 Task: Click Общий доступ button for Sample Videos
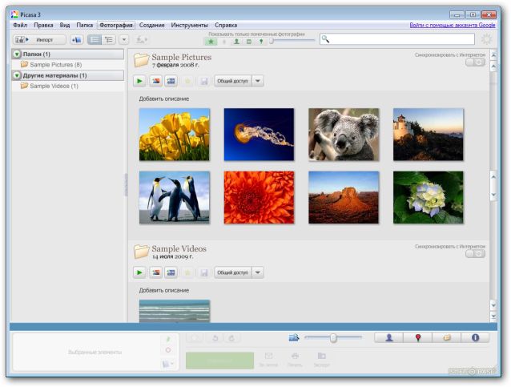click(233, 272)
